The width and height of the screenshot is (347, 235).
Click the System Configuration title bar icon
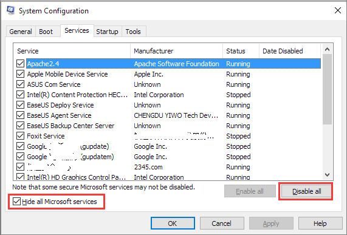tap(10, 10)
